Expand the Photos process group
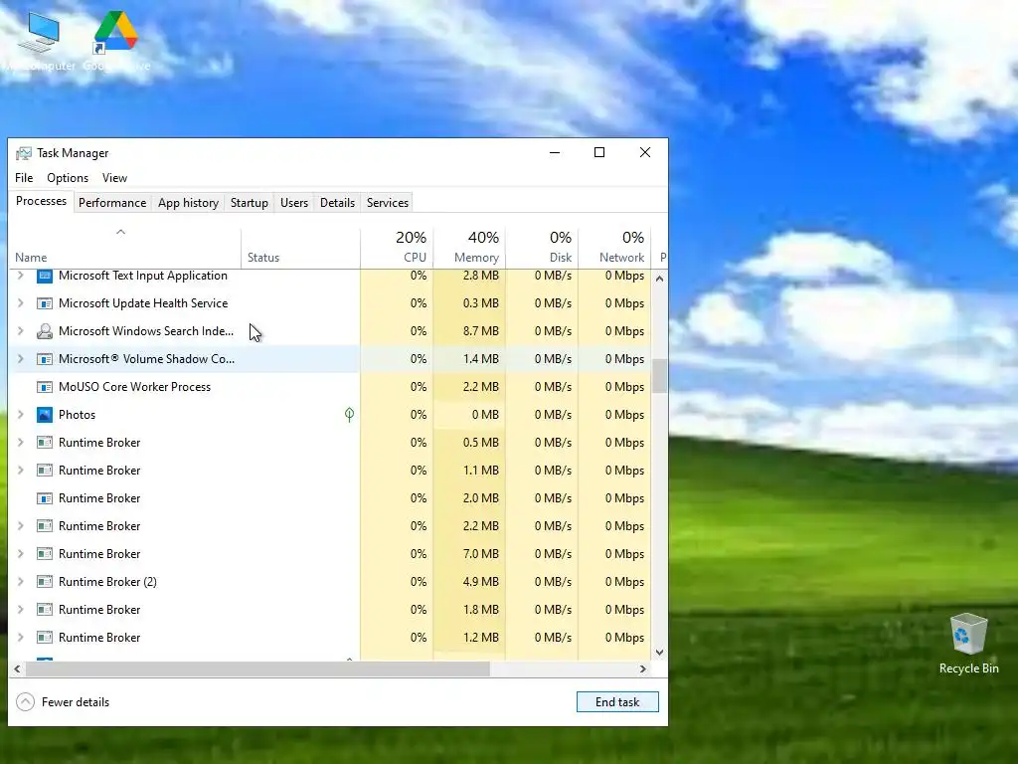1018x764 pixels. tap(20, 415)
